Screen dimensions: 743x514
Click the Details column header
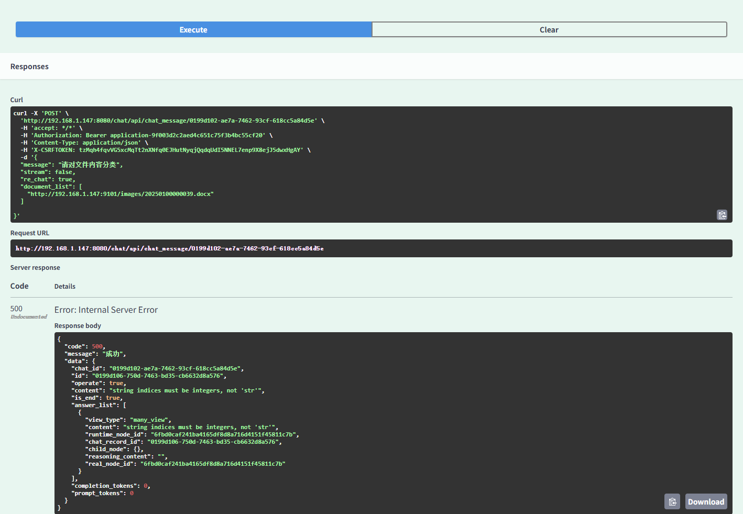65,287
